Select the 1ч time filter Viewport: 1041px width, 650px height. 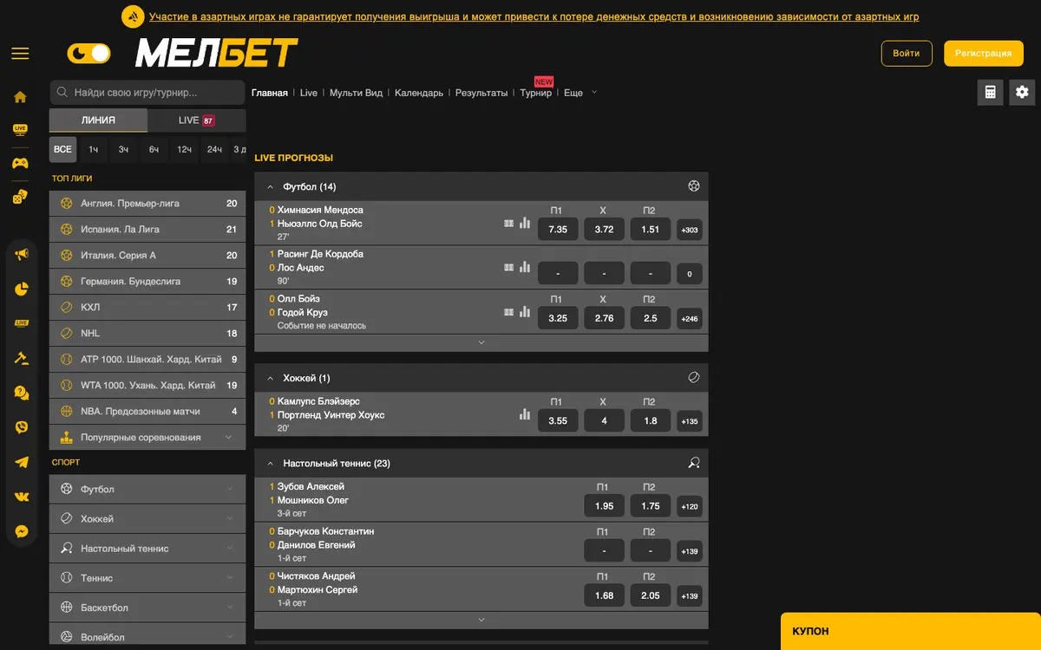[93, 150]
